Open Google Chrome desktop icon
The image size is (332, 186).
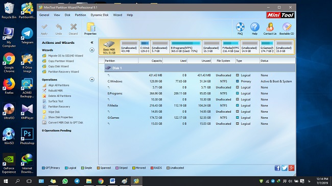click(x=9, y=63)
